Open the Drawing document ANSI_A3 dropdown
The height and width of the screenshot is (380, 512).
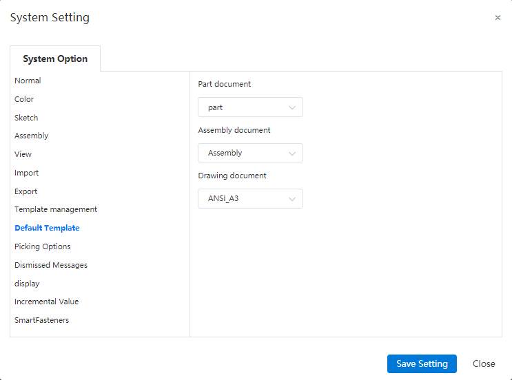point(250,199)
